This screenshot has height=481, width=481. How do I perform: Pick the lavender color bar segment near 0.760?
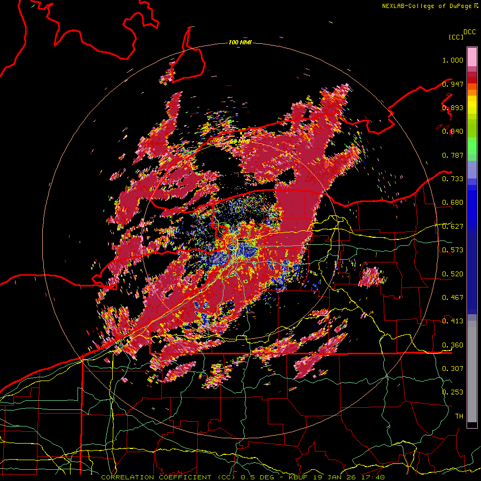click(x=472, y=169)
